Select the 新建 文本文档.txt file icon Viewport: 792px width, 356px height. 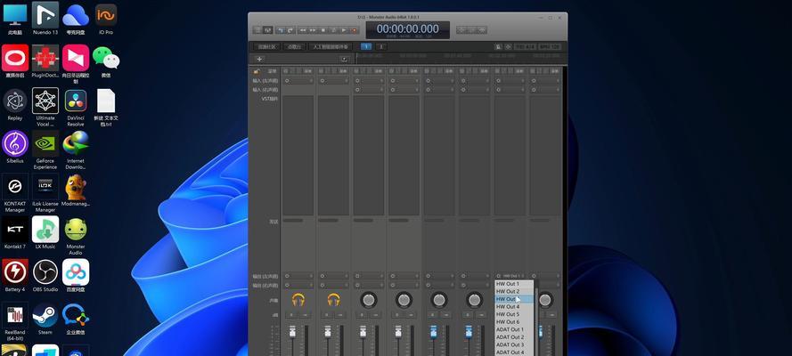pyautogui.click(x=106, y=107)
